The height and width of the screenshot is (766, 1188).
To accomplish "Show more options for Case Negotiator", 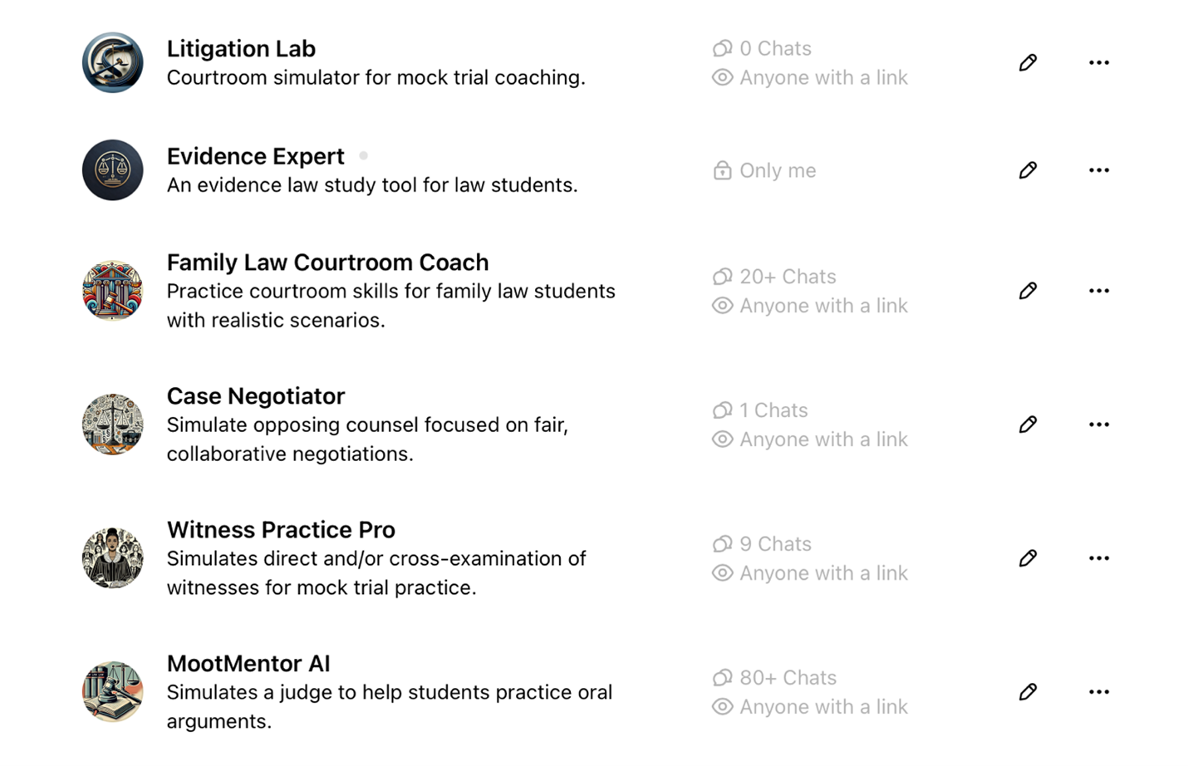I will (x=1098, y=425).
